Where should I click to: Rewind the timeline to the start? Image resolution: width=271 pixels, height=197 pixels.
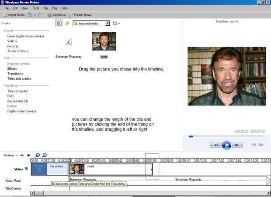[x=22, y=155]
